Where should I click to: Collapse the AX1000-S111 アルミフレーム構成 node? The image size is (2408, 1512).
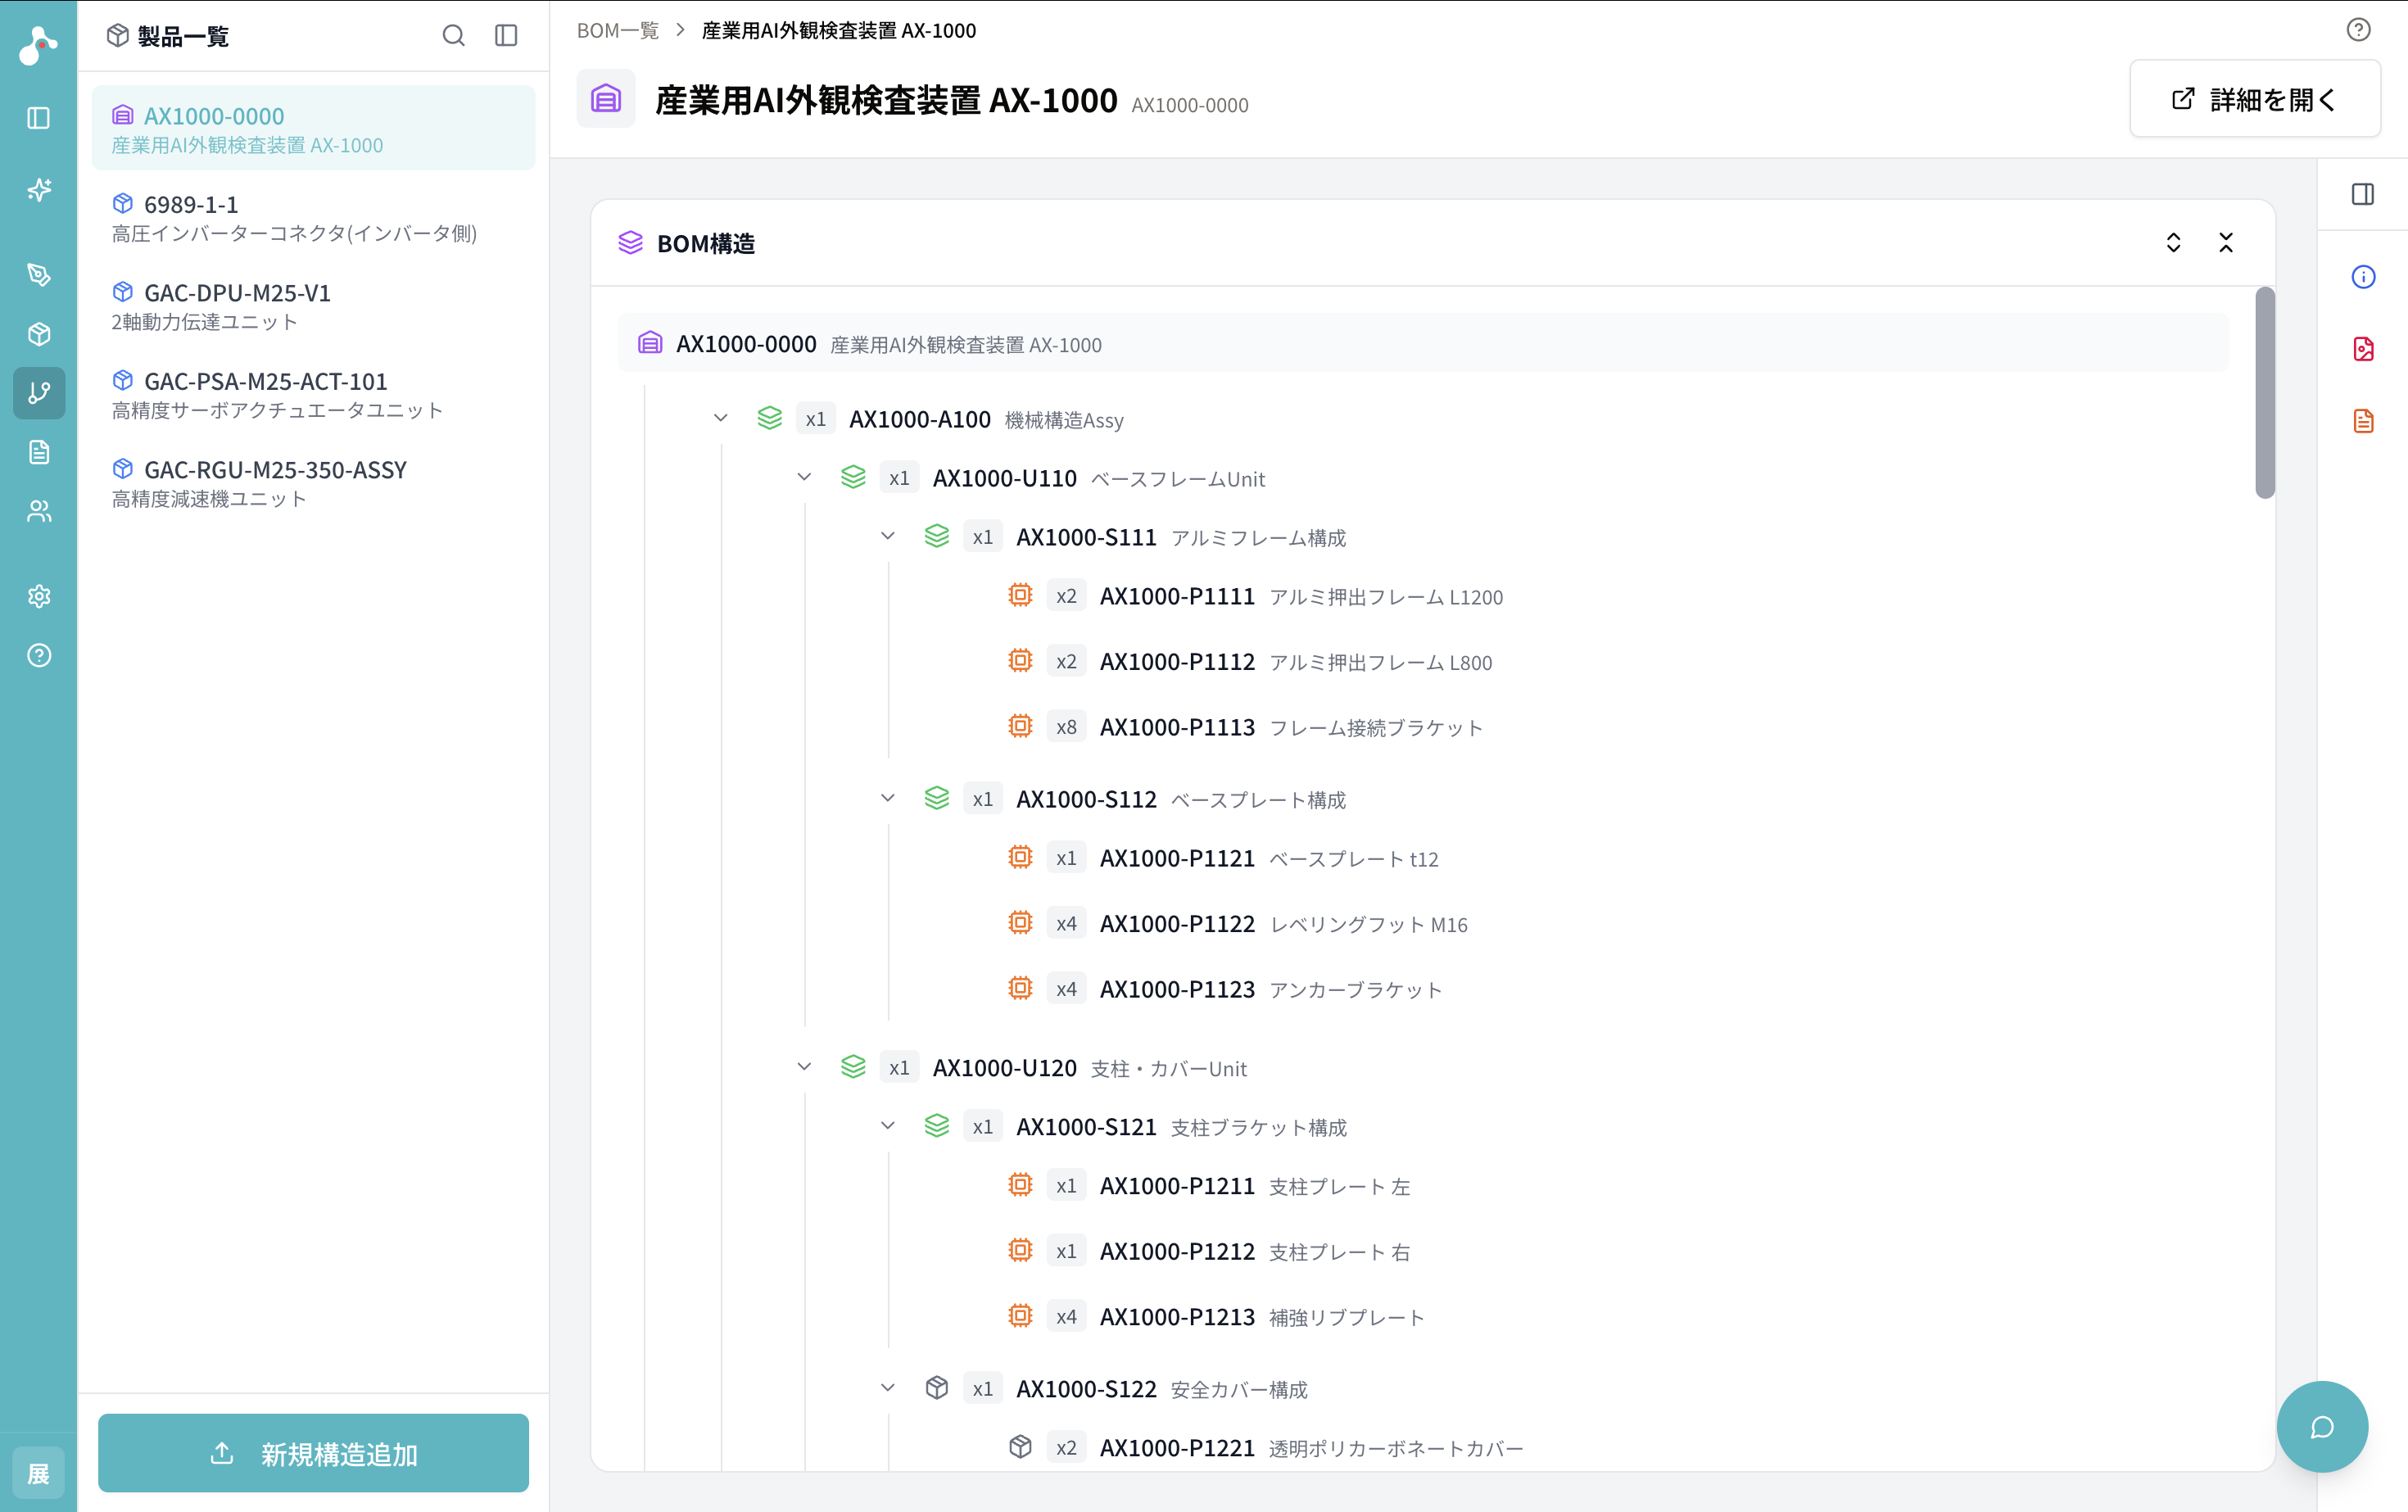[x=888, y=536]
